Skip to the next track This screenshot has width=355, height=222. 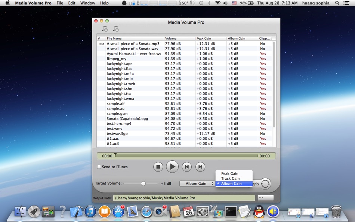[200, 167]
